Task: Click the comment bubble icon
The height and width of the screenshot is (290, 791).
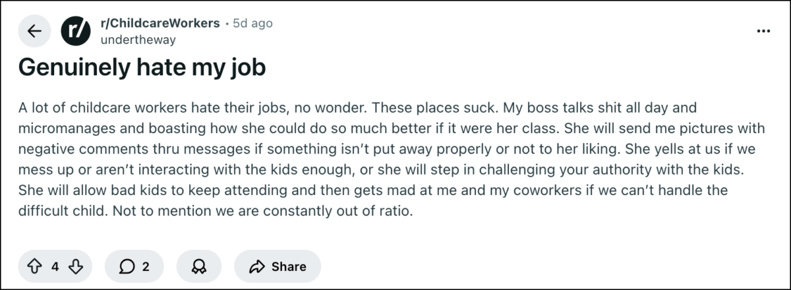Action: click(x=127, y=266)
